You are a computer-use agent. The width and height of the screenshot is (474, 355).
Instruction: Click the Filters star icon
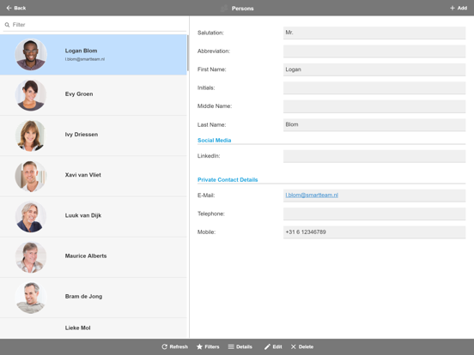coord(199,346)
